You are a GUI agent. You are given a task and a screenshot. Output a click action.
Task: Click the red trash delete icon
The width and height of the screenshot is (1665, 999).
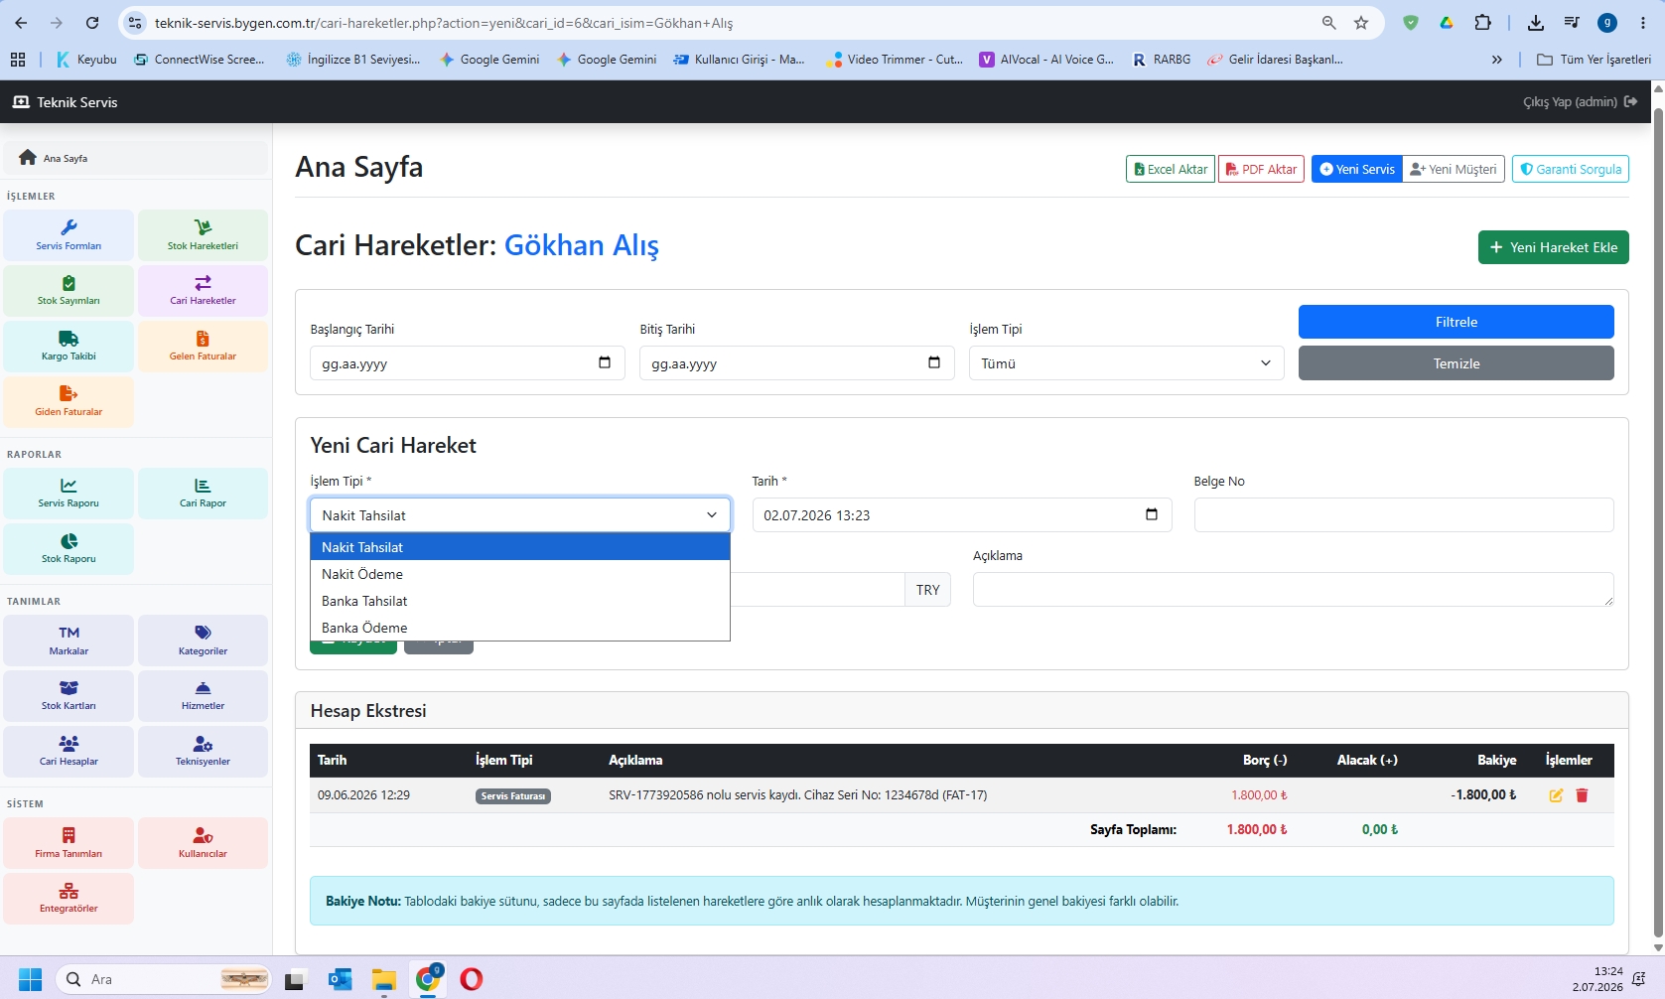click(1582, 795)
